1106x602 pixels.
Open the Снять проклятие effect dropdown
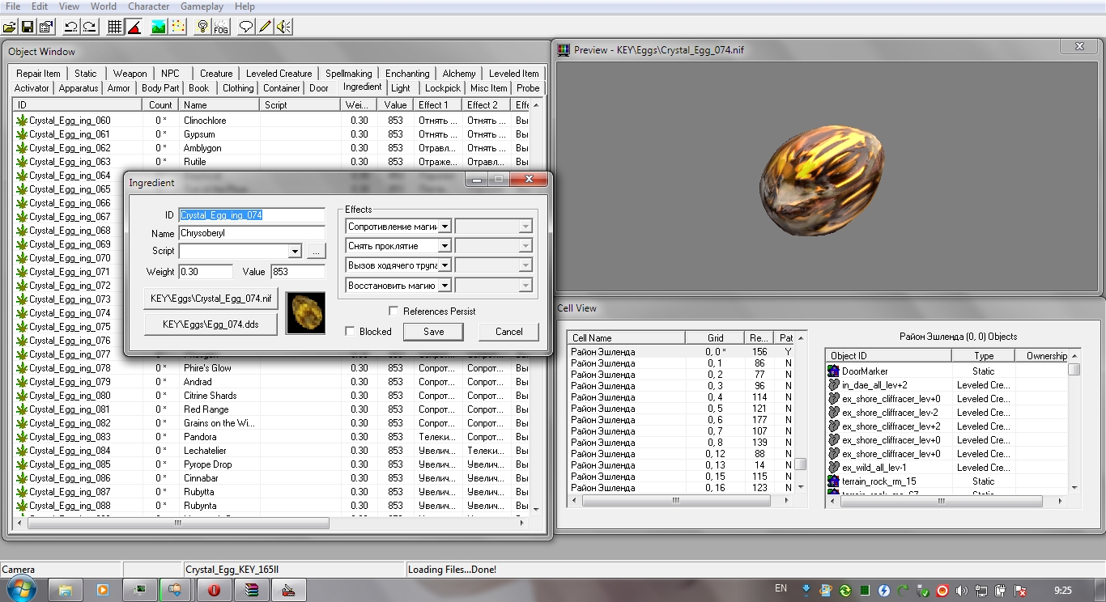(445, 245)
